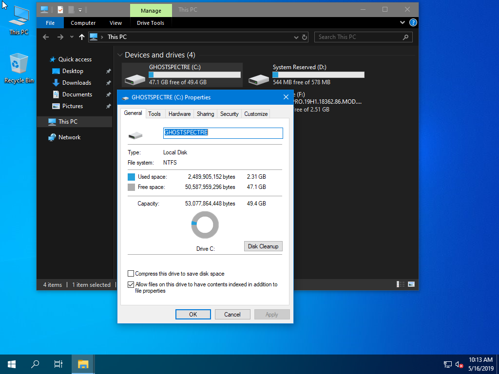Select This PC in the navigation pane
Screen dimensions: 499x374
(68, 121)
